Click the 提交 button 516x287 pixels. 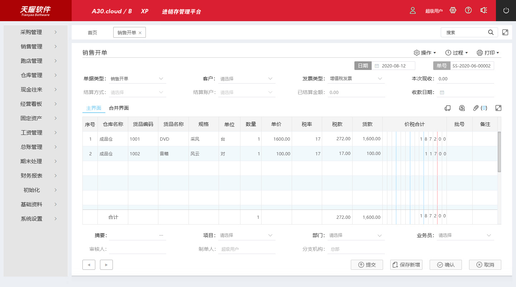coord(367,265)
